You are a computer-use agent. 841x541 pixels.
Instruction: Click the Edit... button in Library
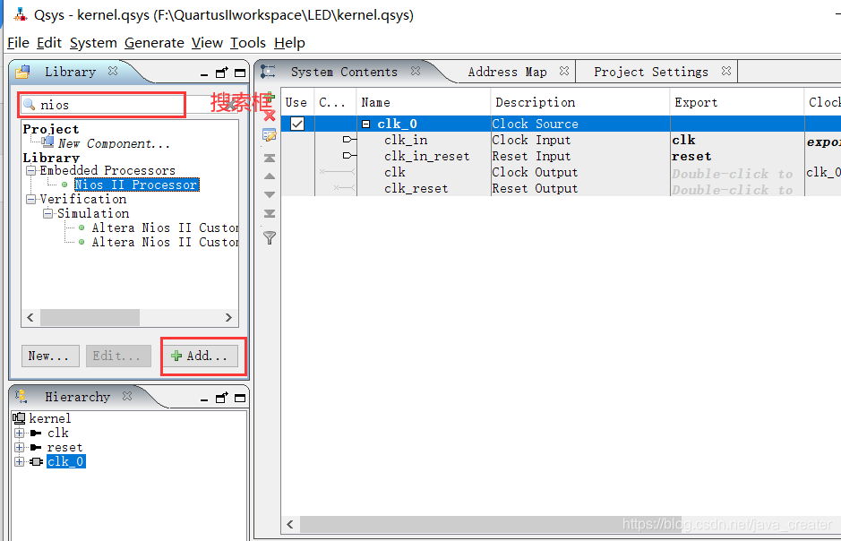pos(118,356)
